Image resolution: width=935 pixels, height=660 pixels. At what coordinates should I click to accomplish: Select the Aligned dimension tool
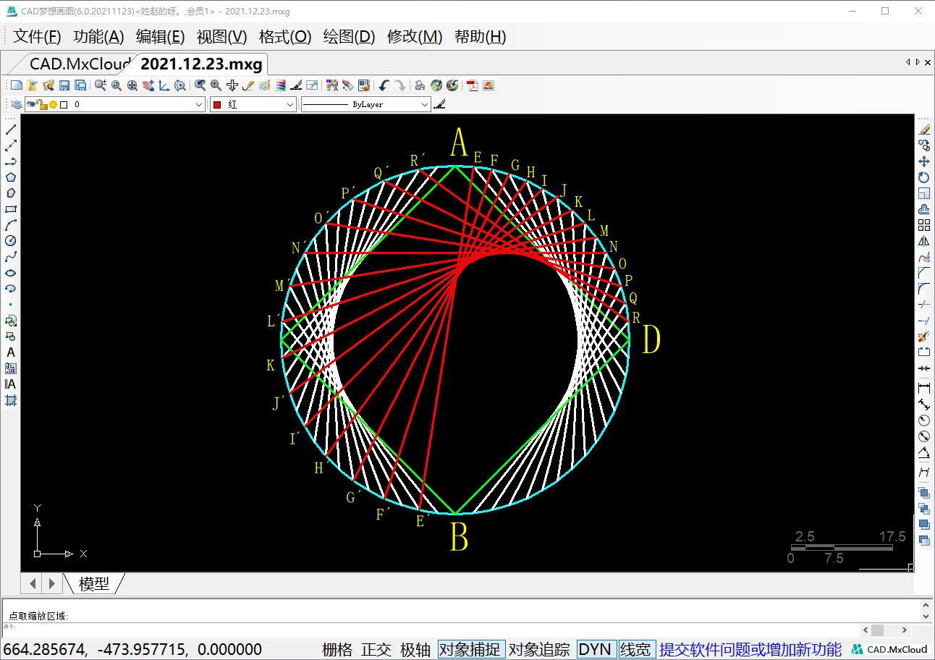click(924, 405)
